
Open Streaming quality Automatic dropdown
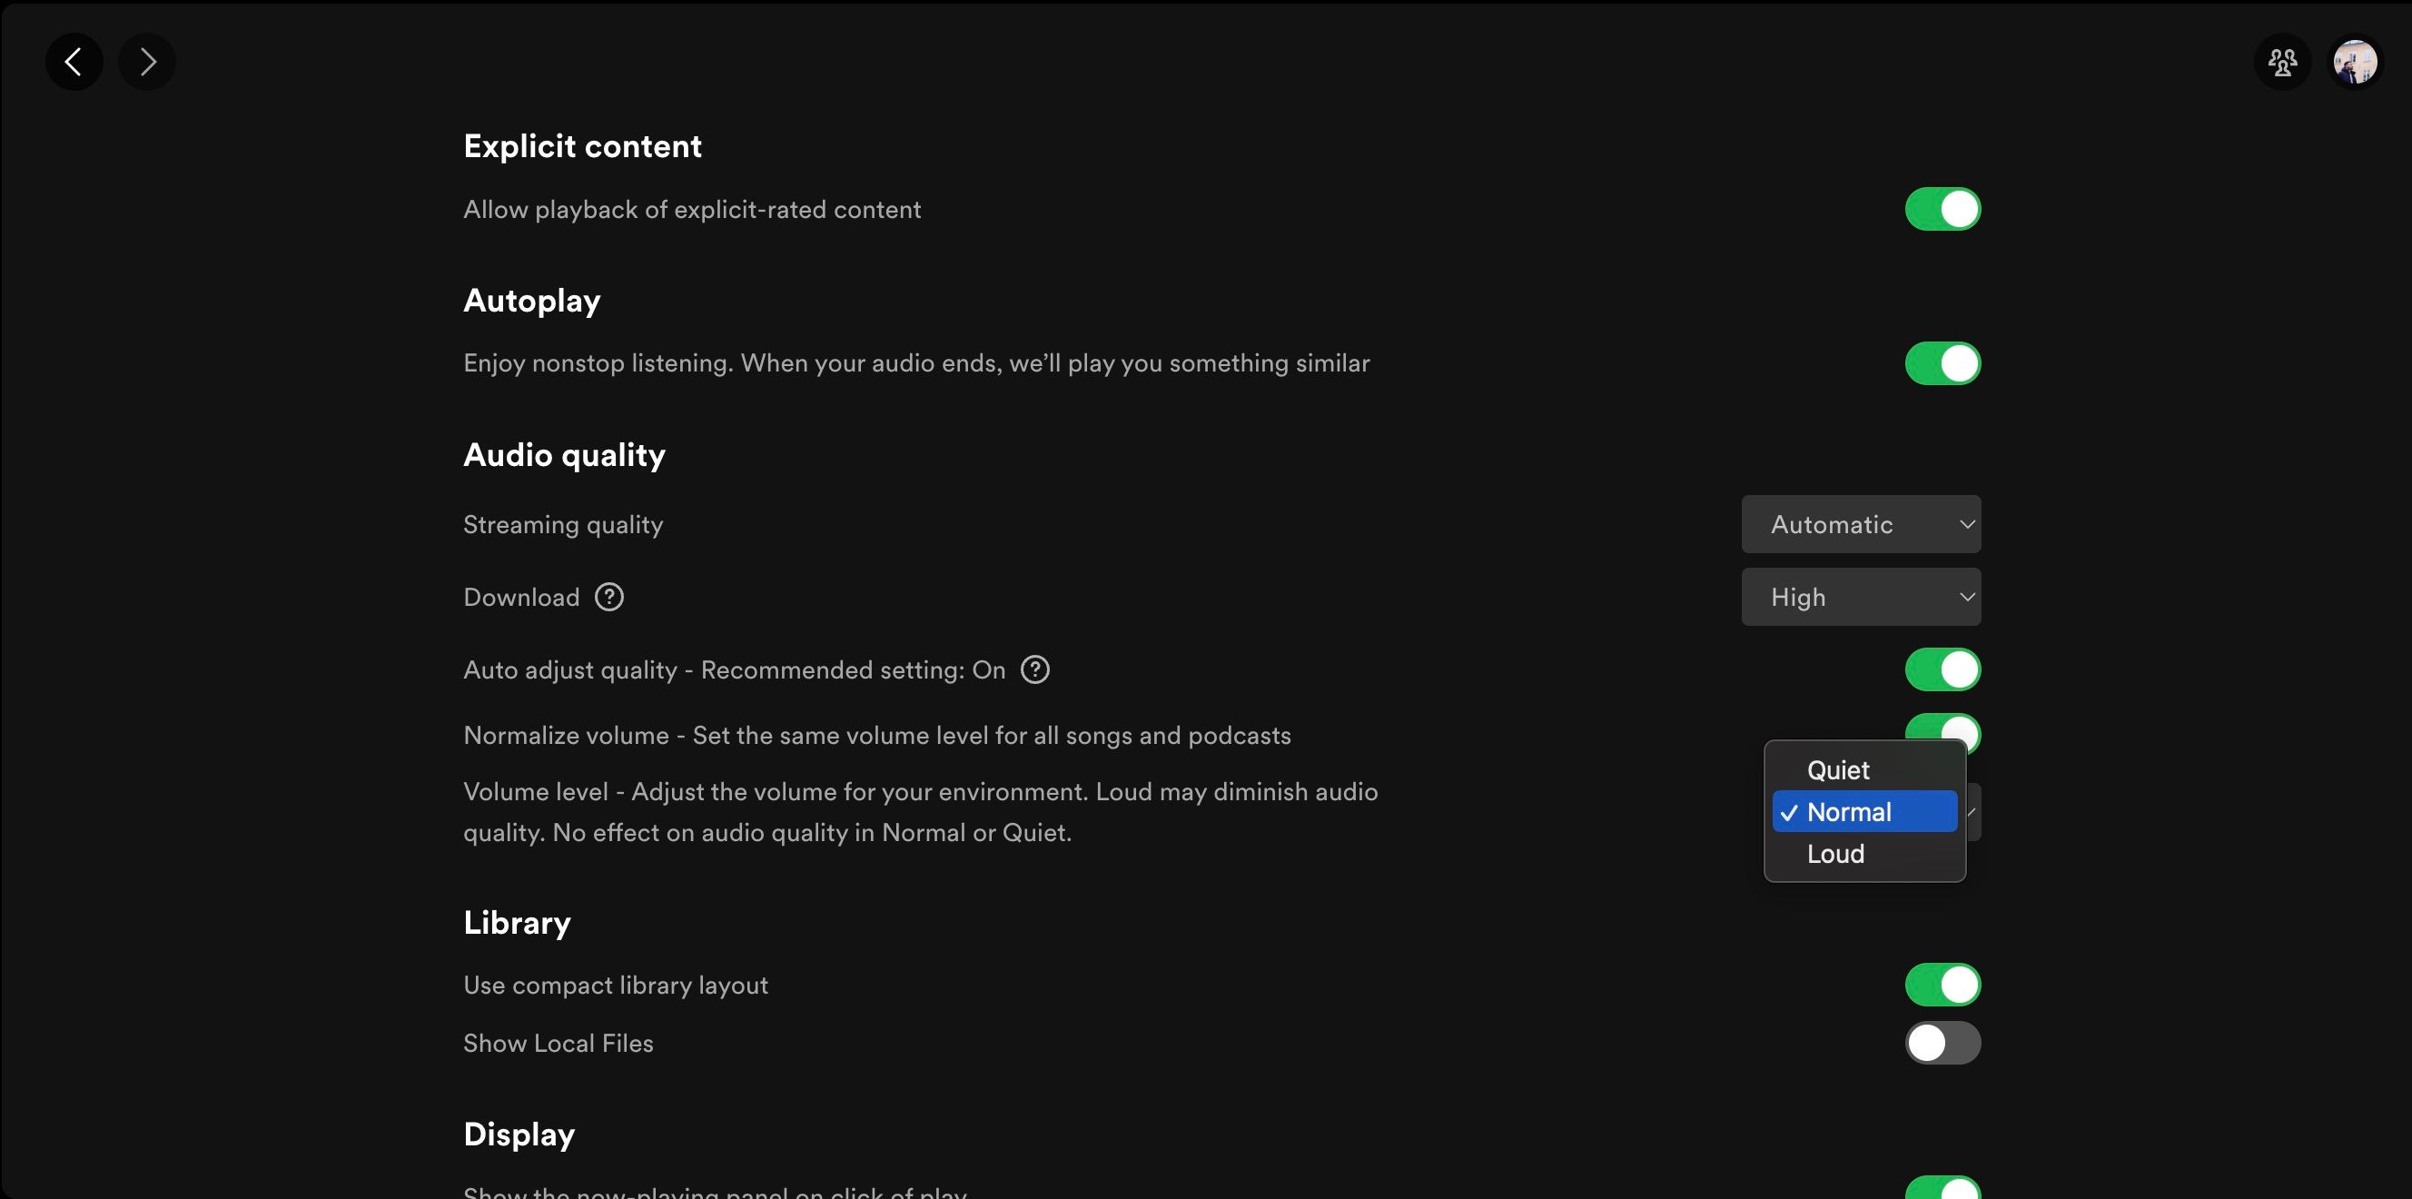coord(1860,525)
